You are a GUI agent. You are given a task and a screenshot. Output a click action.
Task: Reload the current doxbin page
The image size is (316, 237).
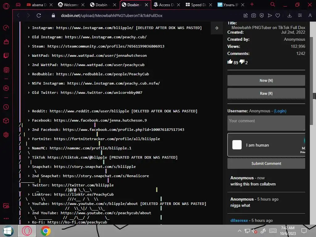click(39, 15)
